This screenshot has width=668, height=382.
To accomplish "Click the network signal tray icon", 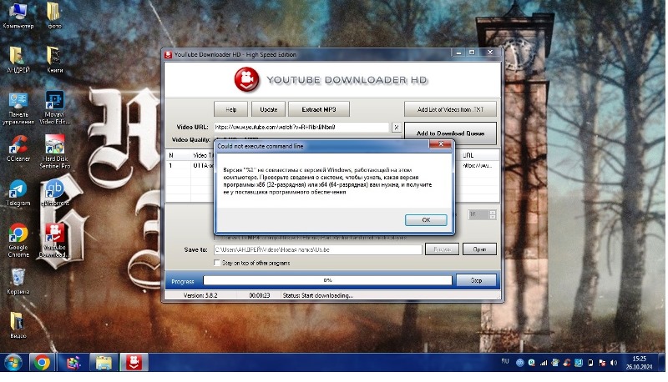I will (544, 363).
